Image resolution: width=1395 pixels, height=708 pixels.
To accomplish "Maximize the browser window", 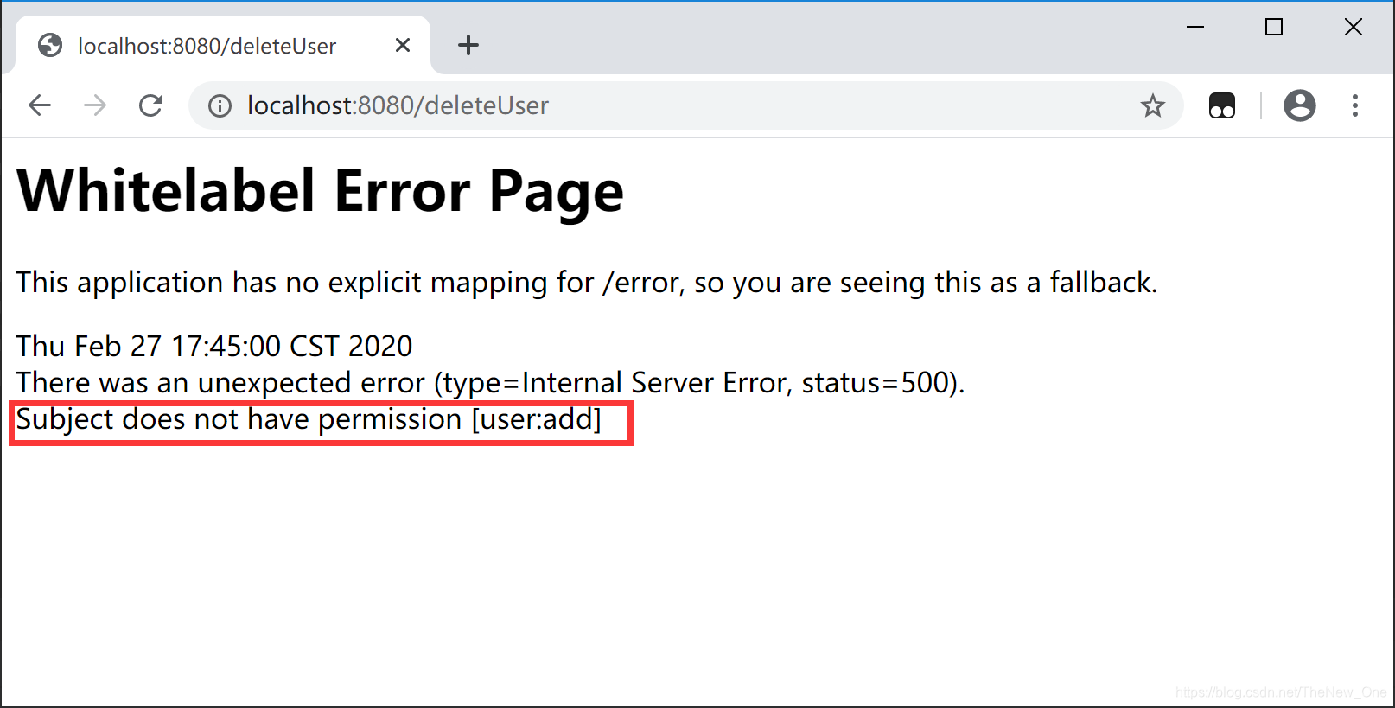I will coord(1274,27).
